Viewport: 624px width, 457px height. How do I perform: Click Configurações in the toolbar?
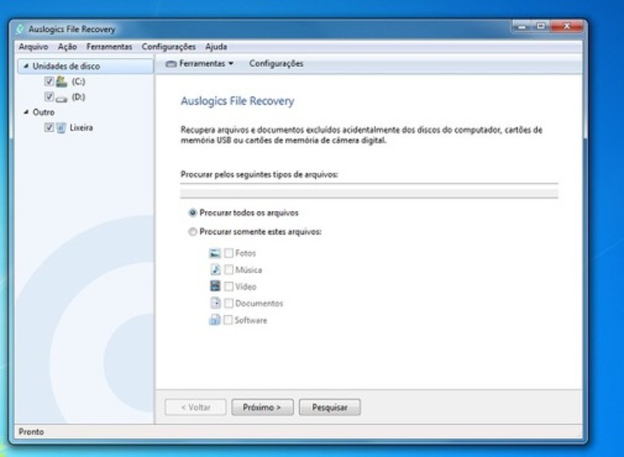[276, 64]
